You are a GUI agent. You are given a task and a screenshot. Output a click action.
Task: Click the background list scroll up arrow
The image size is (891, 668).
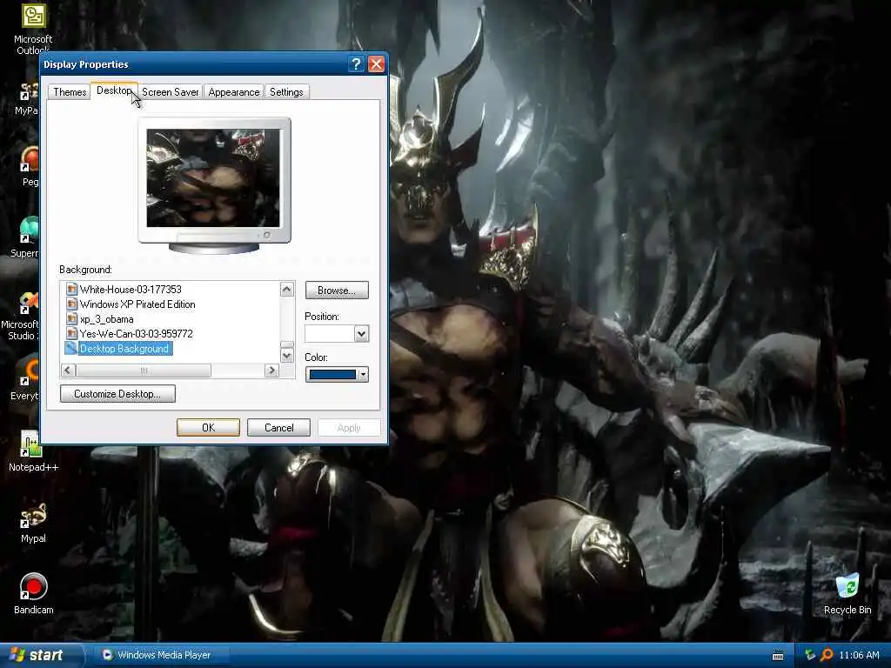coord(287,289)
